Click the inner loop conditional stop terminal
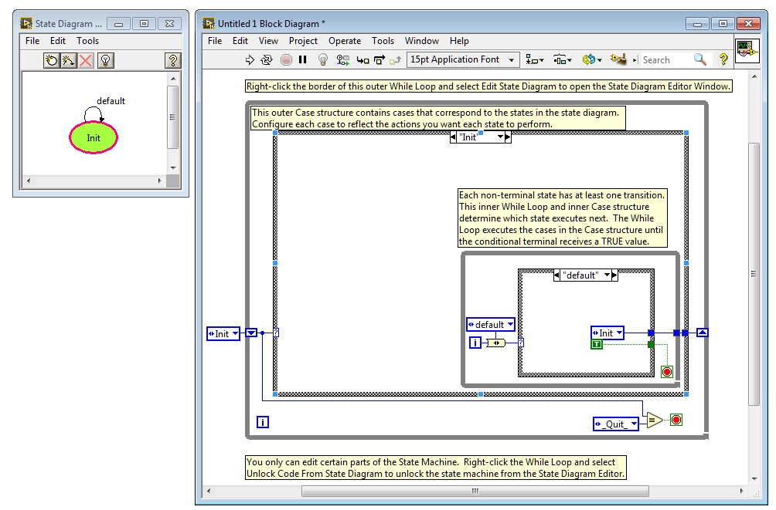This screenshot has width=776, height=510. (666, 371)
